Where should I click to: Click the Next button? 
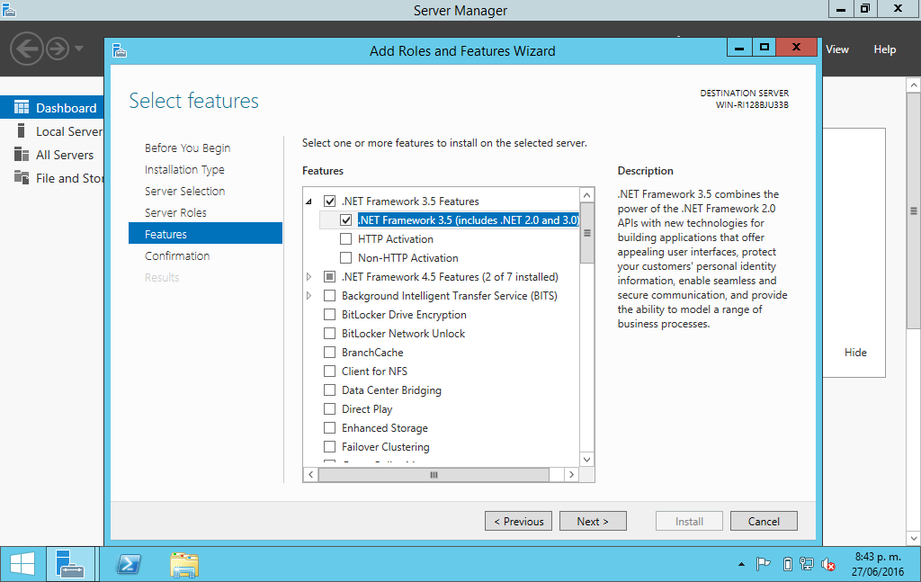point(593,521)
